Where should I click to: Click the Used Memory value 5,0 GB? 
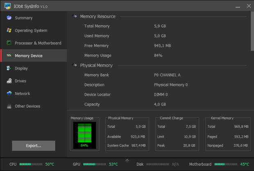(x=160, y=36)
